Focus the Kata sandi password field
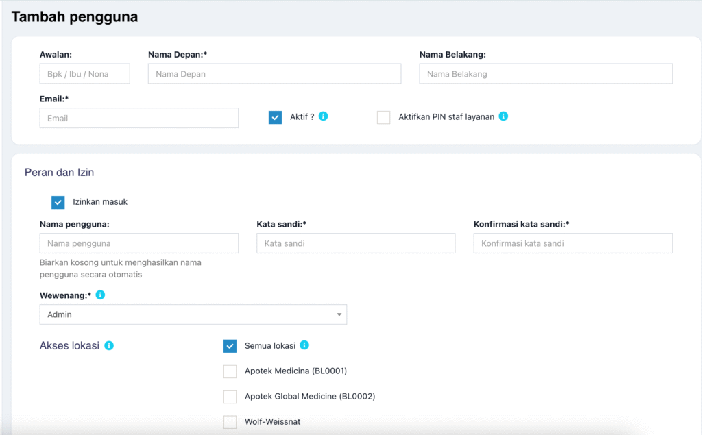702x435 pixels. coord(356,243)
